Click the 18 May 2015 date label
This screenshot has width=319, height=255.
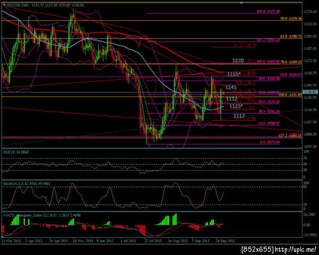(83, 241)
